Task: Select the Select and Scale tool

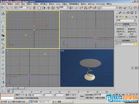Action: pyautogui.click(x=57, y=8)
